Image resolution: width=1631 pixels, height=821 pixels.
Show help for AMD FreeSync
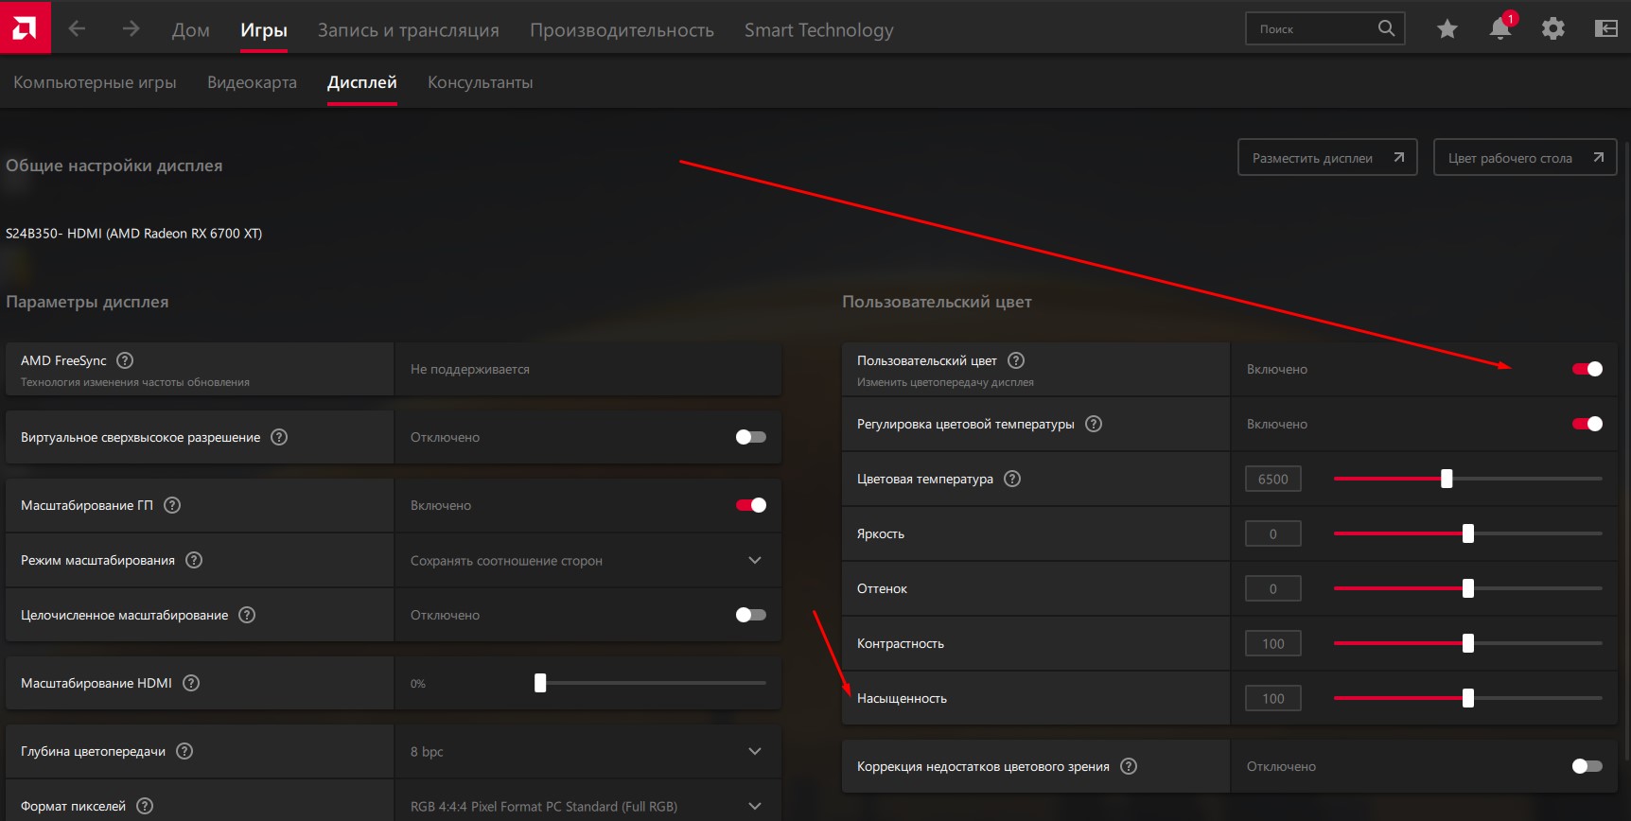[125, 360]
